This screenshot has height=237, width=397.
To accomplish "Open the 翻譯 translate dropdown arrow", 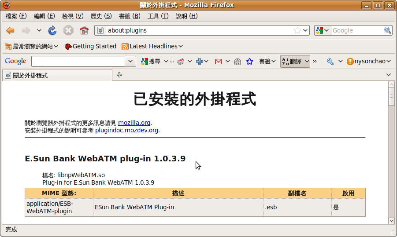I will click(x=307, y=62).
